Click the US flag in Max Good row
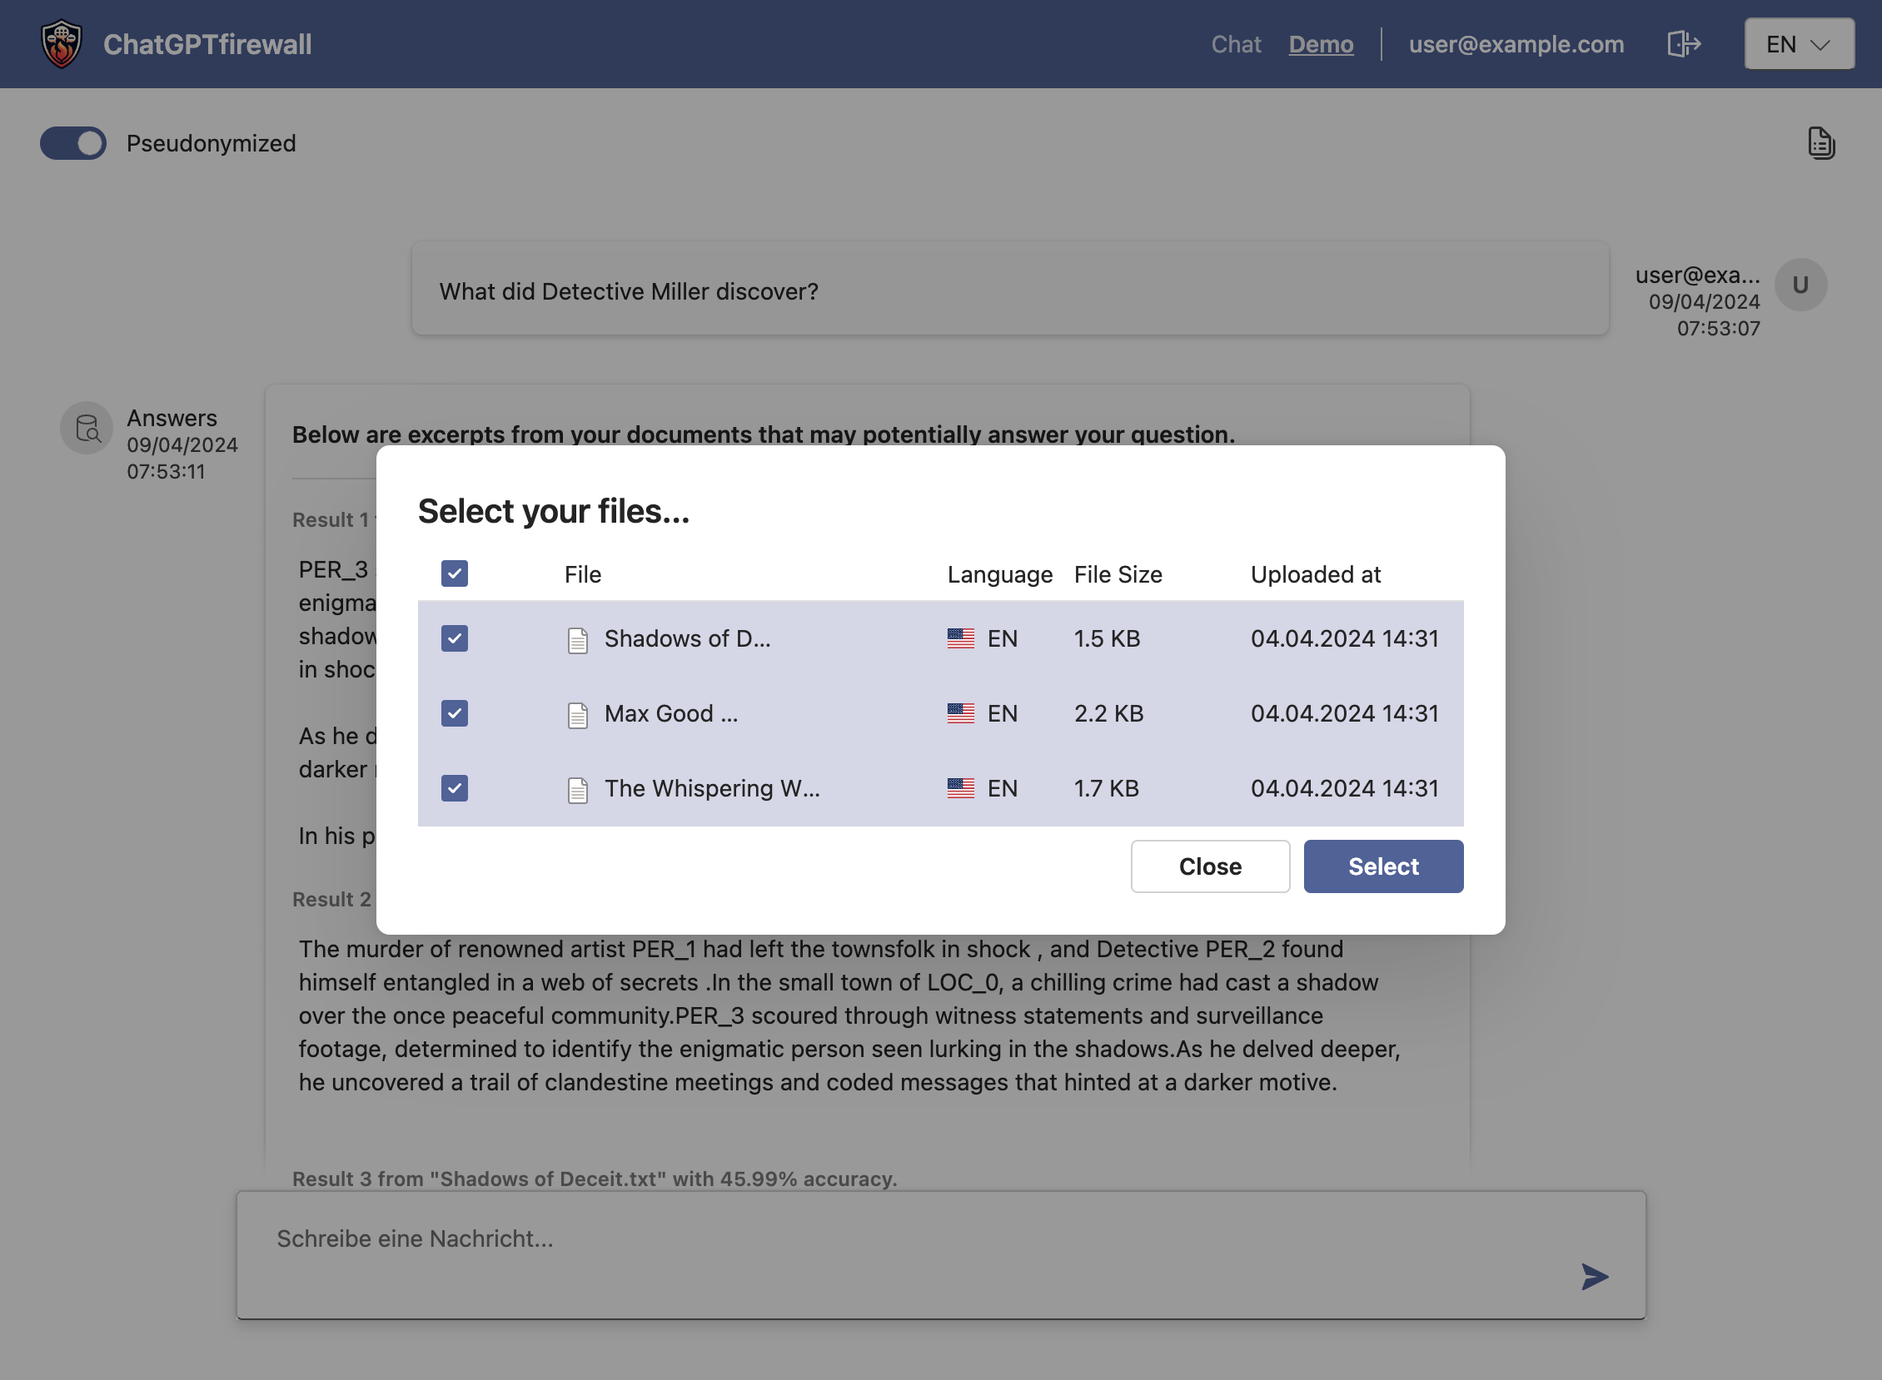This screenshot has width=1882, height=1380. [960, 713]
